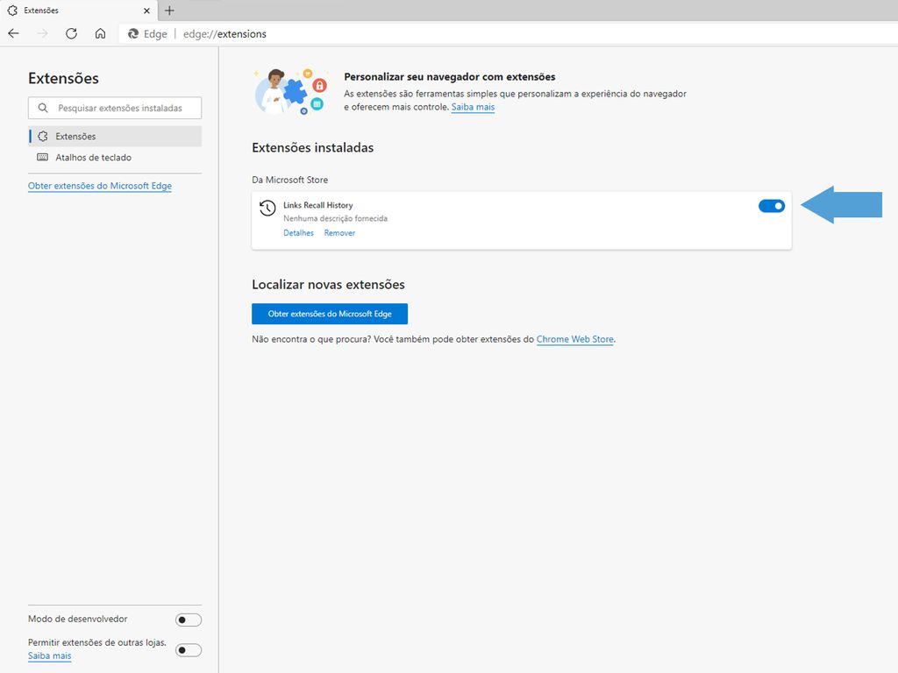
Task: Click the Links Recall History title text
Action: 317,205
